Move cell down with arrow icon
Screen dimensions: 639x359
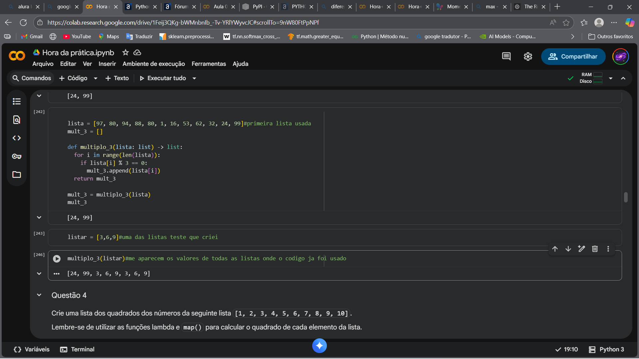coord(568,249)
